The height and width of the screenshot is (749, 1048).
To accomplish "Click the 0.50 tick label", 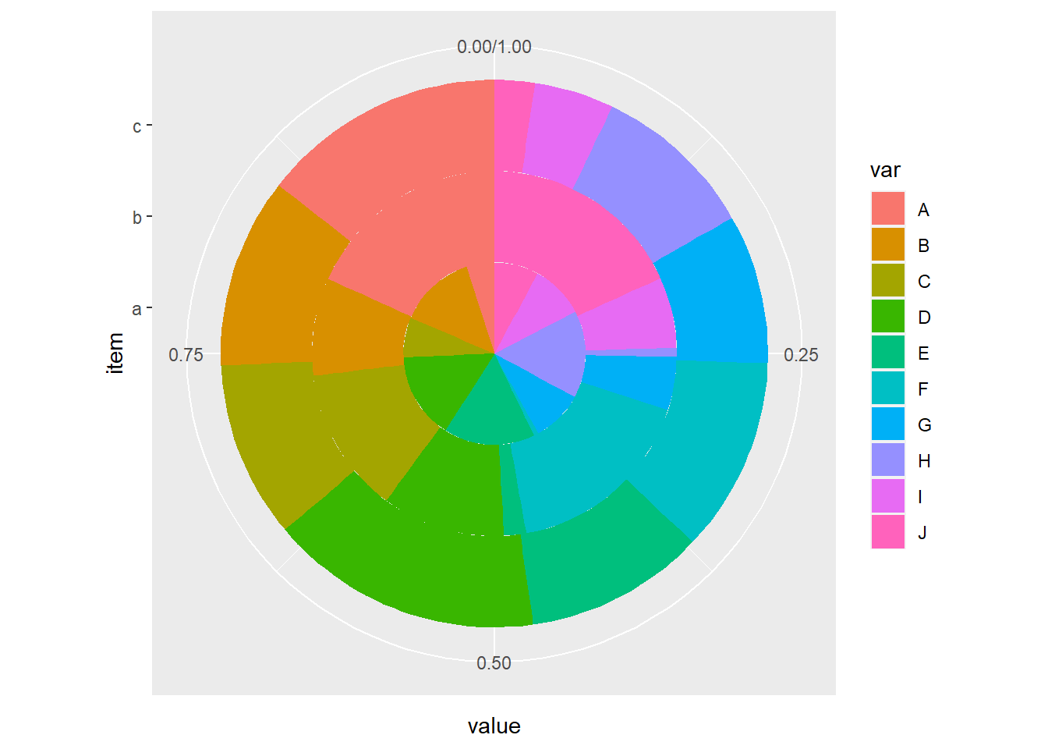I will coord(494,663).
